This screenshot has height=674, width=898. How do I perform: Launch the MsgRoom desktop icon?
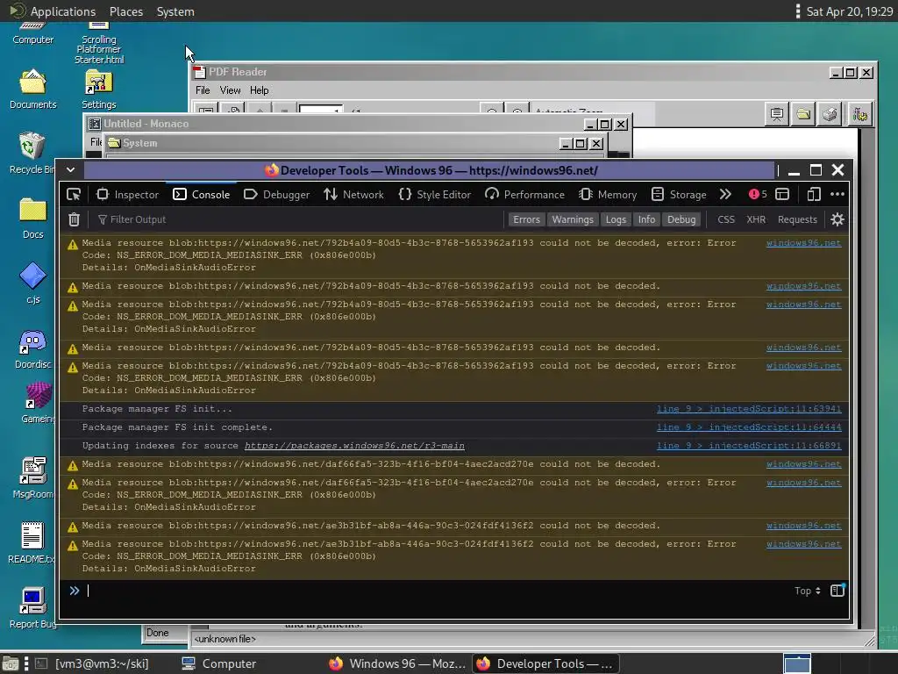point(33,478)
